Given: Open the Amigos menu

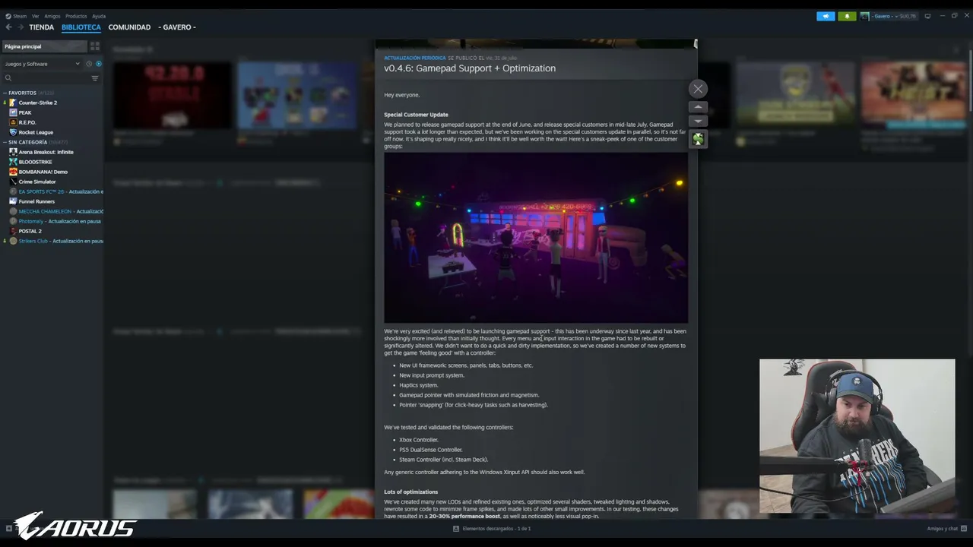Looking at the screenshot, I should [x=52, y=16].
